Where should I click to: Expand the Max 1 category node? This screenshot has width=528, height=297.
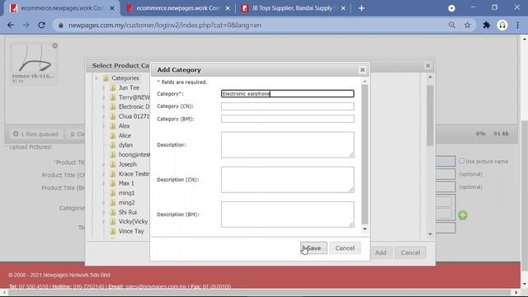pyautogui.click(x=104, y=183)
